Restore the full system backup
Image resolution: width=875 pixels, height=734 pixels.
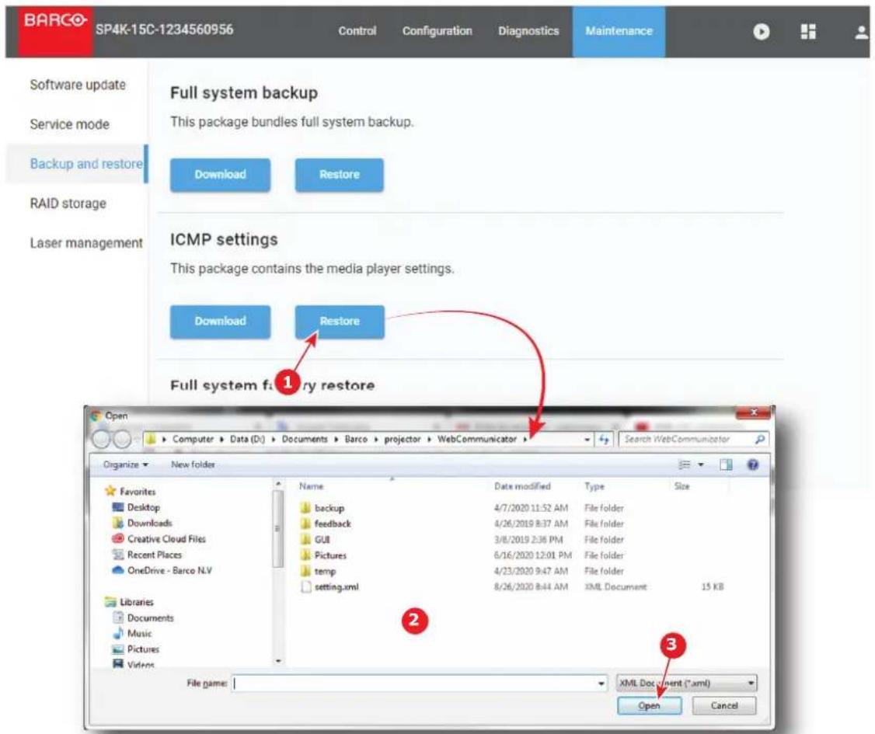(340, 175)
